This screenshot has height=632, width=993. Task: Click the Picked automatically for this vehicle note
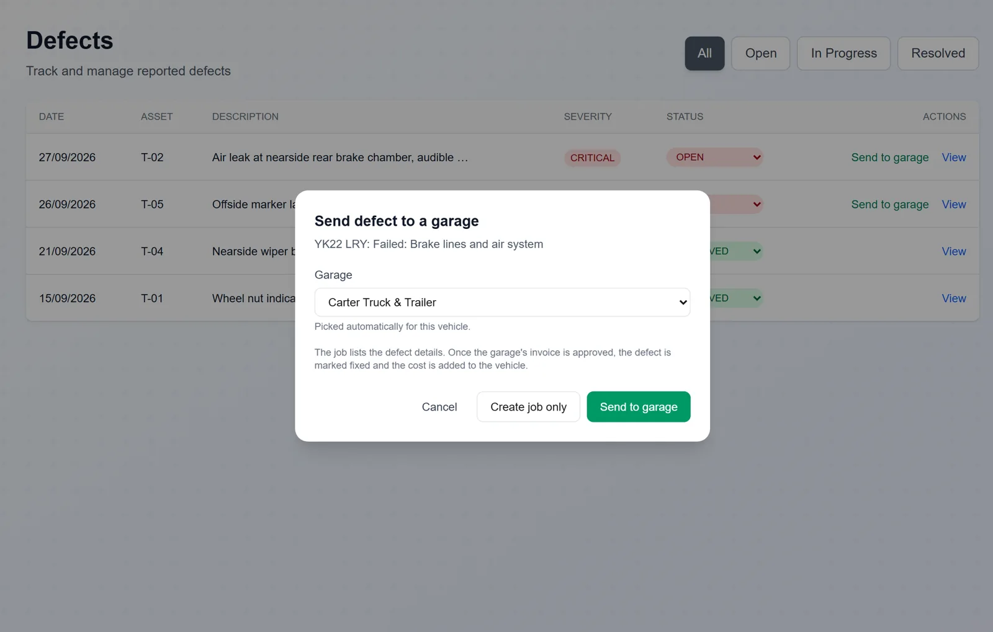pyautogui.click(x=392, y=326)
